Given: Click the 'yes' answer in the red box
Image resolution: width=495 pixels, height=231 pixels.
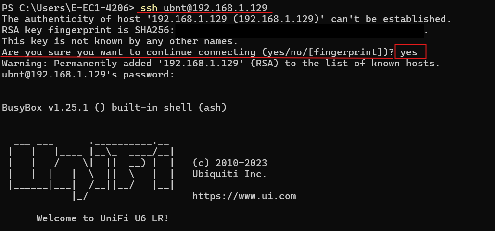Looking at the screenshot, I should [x=409, y=52].
